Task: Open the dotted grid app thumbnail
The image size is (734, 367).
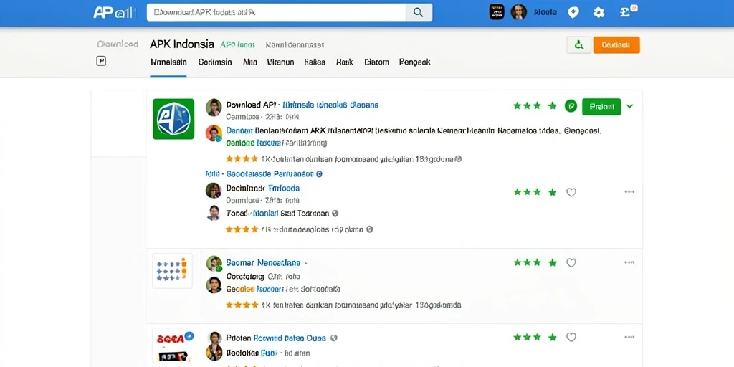Action: tap(172, 271)
